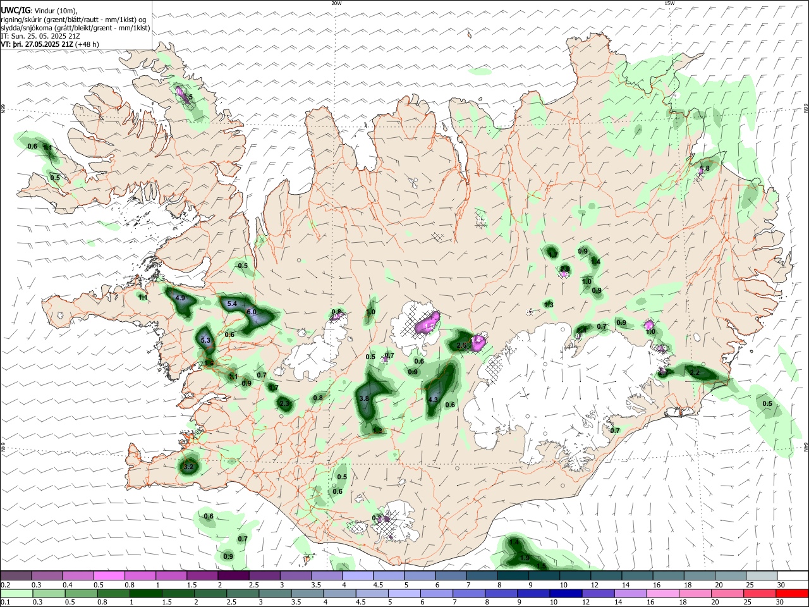Click the dark purple swatch between 2 and 2.5
This screenshot has width=809, height=607.
[233, 576]
